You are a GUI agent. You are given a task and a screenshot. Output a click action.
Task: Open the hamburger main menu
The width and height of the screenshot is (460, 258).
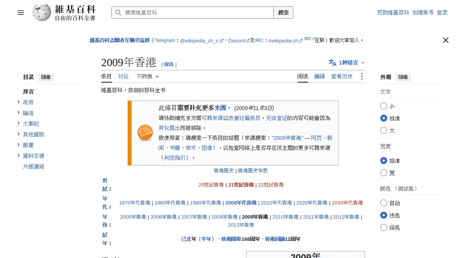[21, 13]
